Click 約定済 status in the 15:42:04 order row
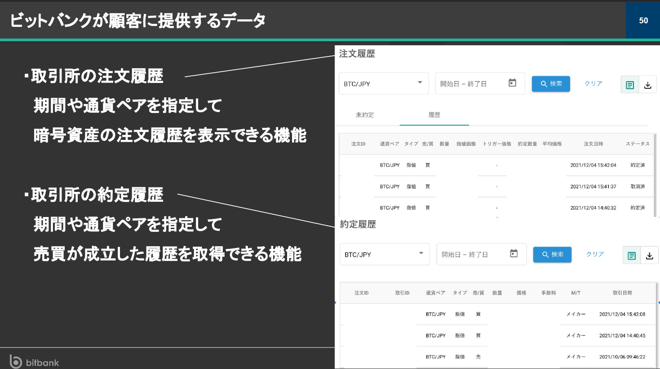Viewport: 660px width, 369px height. pos(638,165)
